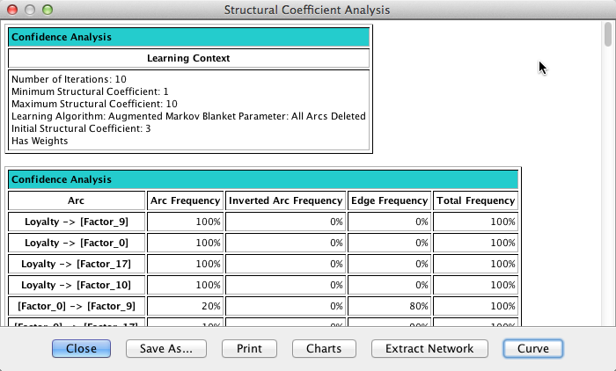This screenshot has width=616, height=371.
Task: Click Maximum Structural Coefficient: 10 line
Action: pyautogui.click(x=94, y=104)
